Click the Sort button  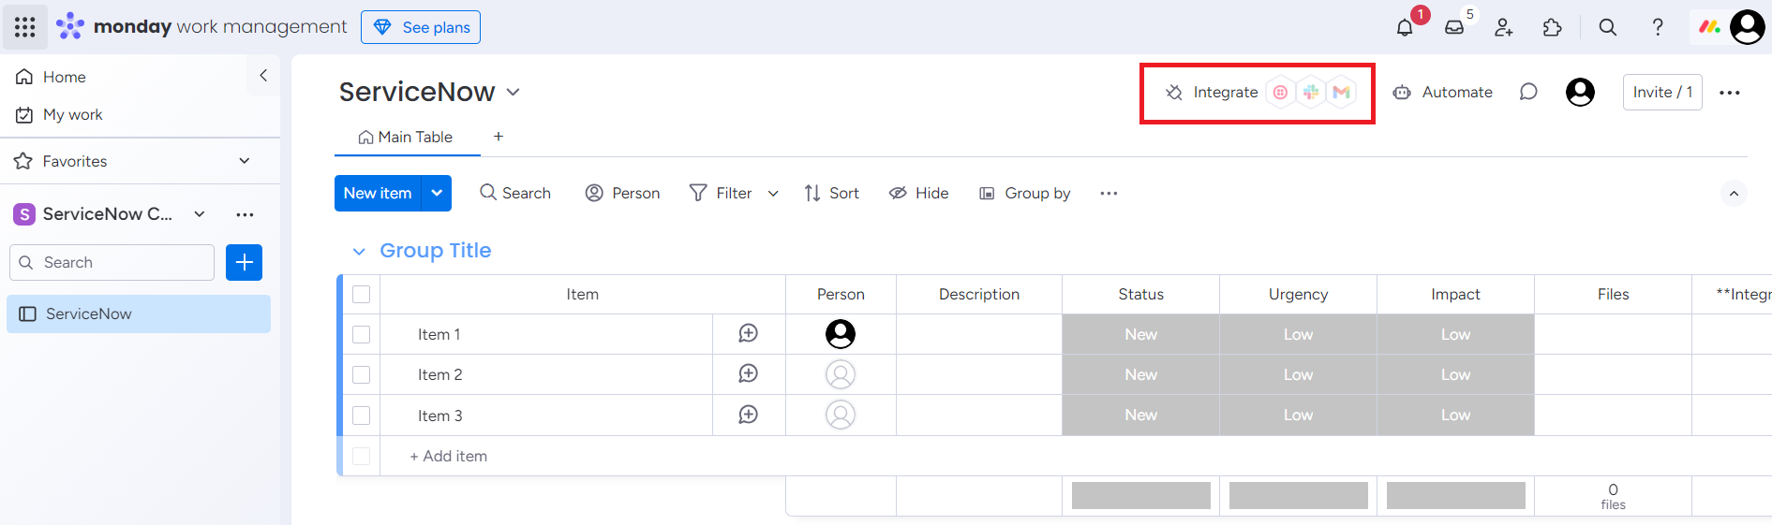coord(831,193)
